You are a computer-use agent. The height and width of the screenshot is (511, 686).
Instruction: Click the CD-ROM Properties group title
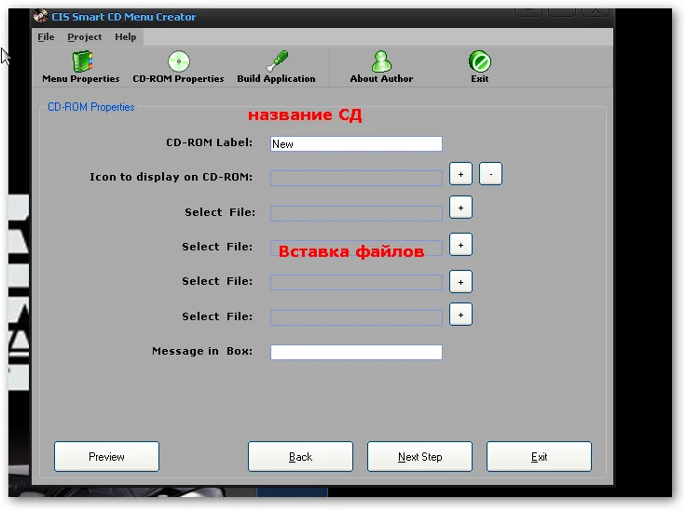pos(91,107)
